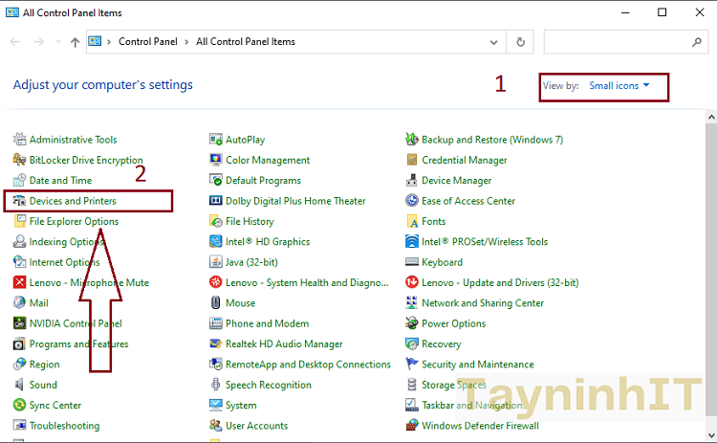Select the All Control Panel Items breadcrumb
The height and width of the screenshot is (443, 717).
point(246,42)
